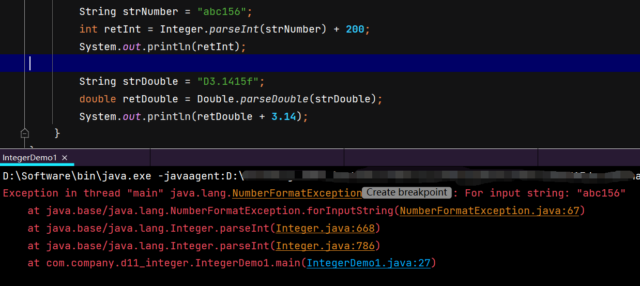
Task: Jump to the Integer.java:786 stack frame
Action: [x=326, y=246]
